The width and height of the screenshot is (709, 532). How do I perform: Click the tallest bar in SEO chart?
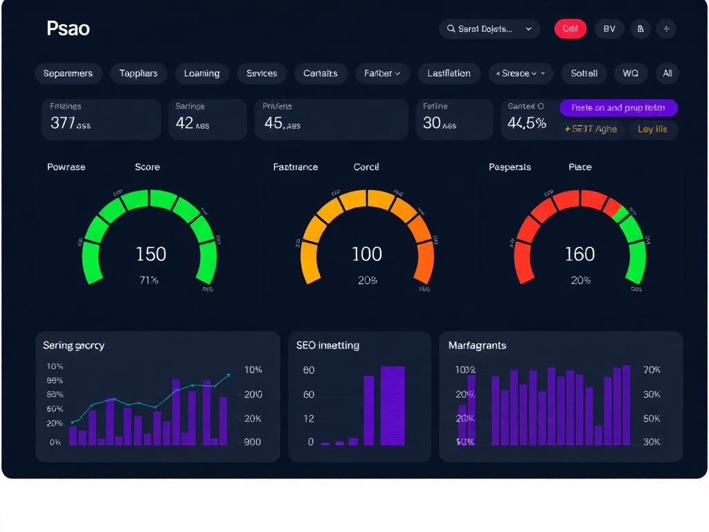pyautogui.click(x=393, y=405)
